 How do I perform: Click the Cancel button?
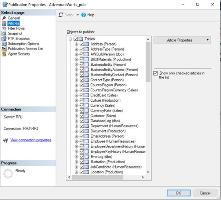click(x=205, y=193)
